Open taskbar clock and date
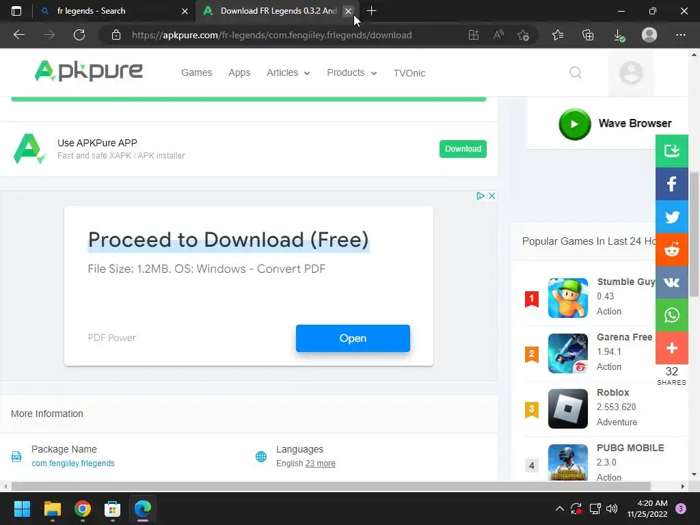 [647, 509]
